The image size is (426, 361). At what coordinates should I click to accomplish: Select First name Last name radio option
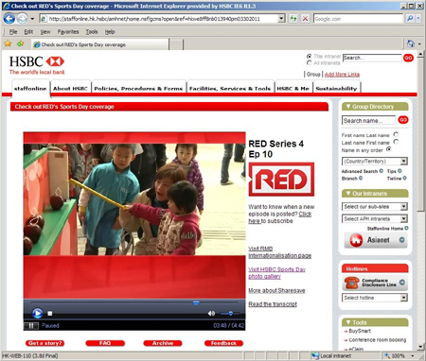click(396, 134)
